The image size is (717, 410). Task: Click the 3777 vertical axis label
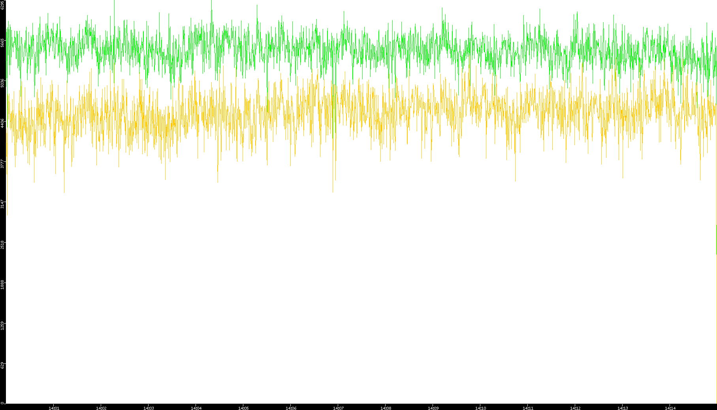click(3, 164)
